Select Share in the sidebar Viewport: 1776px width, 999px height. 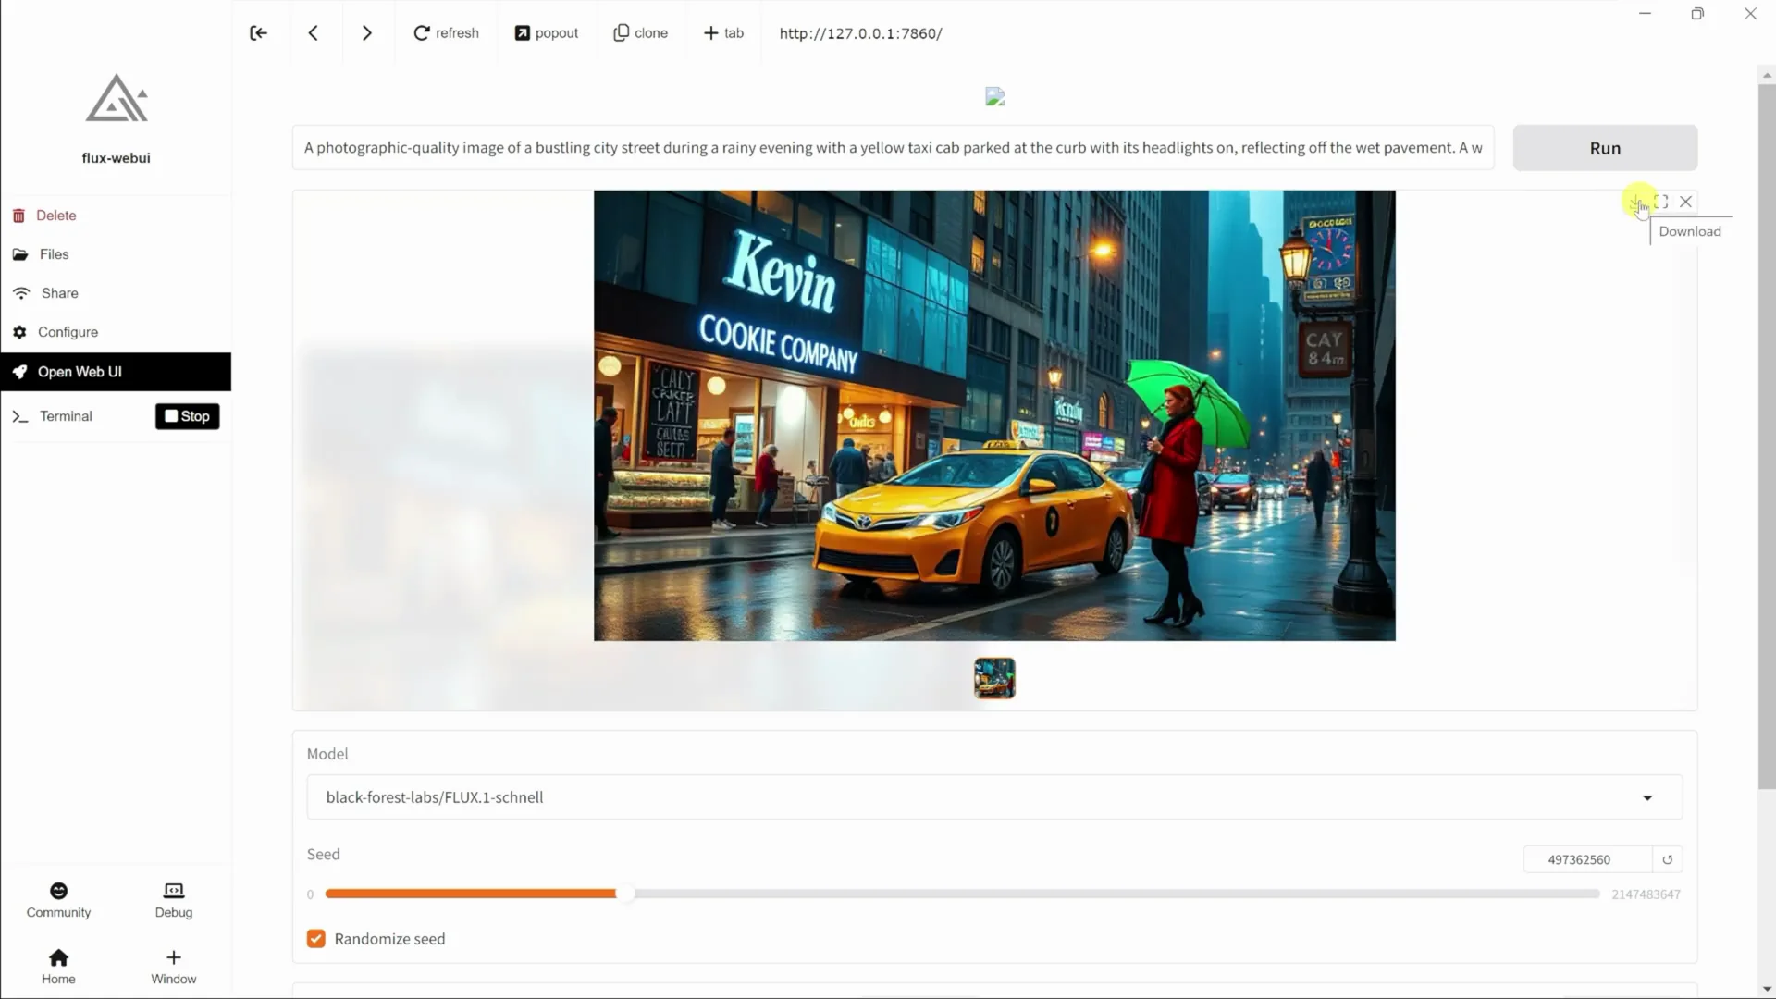(58, 292)
